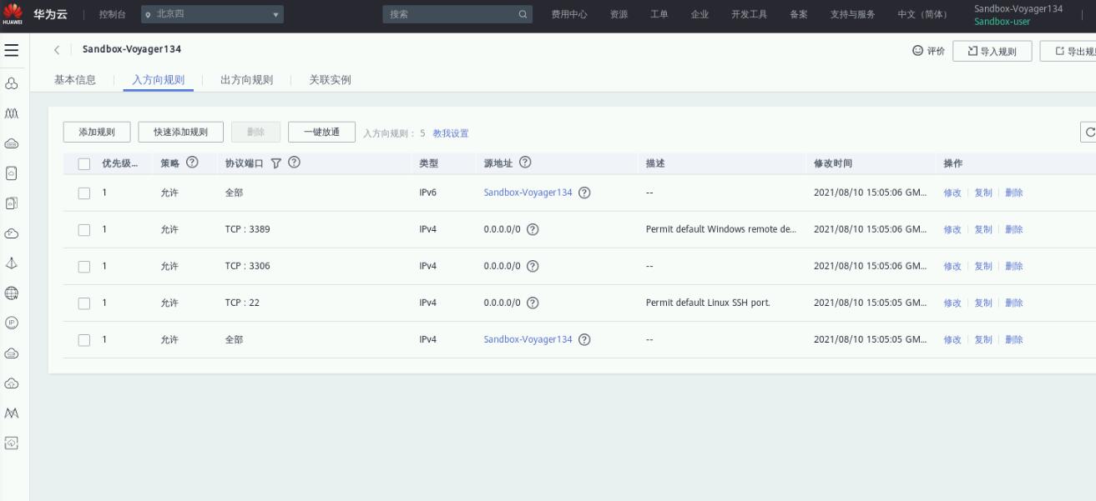Viewport: 1096px width, 501px height.
Task: Open the 教我设置 link
Action: (x=451, y=133)
